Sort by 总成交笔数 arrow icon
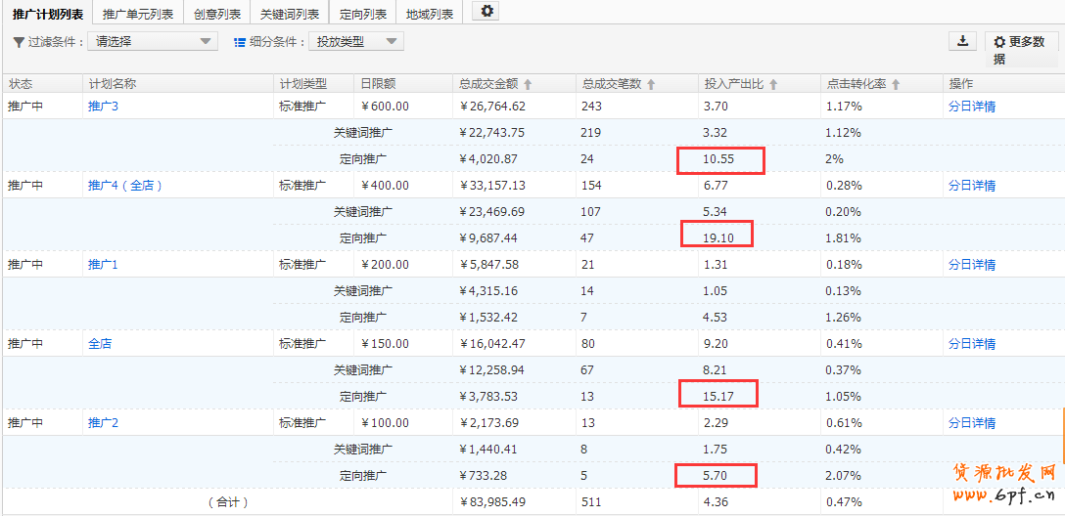Screen dimensions: 1065x516 [x=651, y=85]
